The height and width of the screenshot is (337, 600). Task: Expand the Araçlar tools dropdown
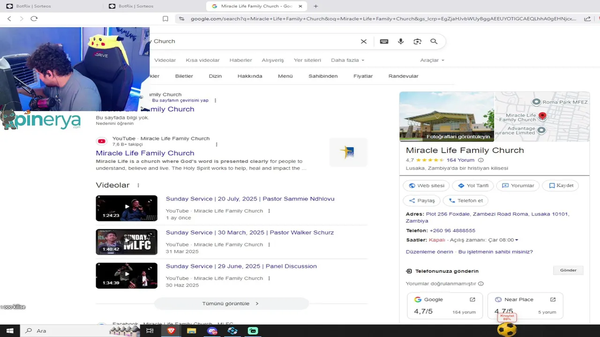pos(432,60)
